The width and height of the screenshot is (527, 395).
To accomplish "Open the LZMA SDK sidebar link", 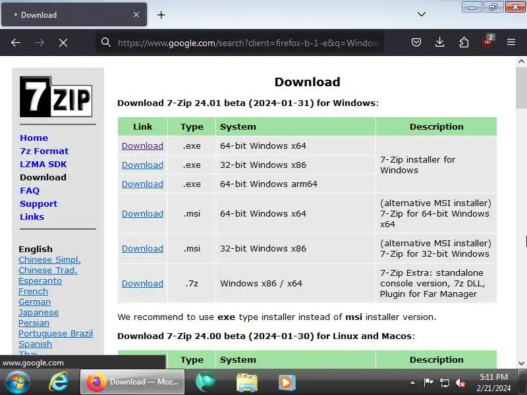I will [x=43, y=164].
